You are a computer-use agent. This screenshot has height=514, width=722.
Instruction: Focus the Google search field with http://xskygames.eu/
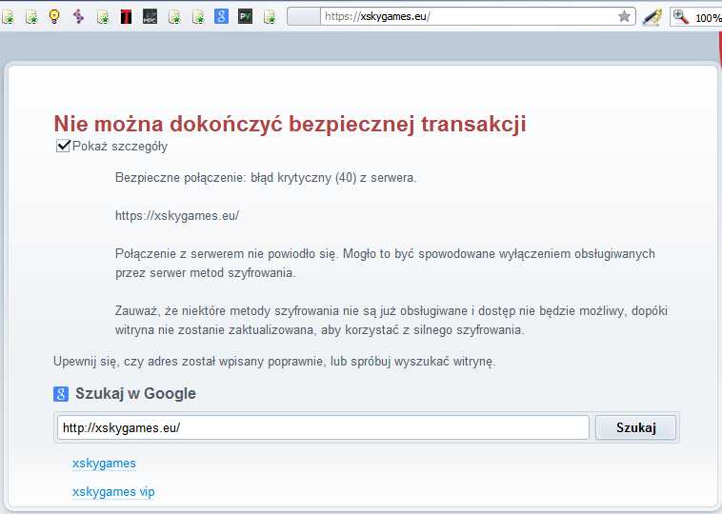(x=323, y=428)
